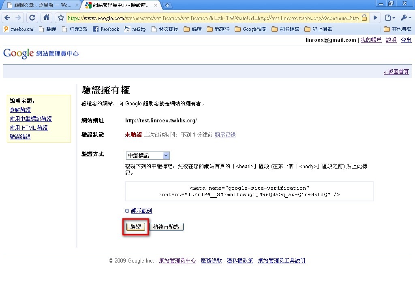Bookmark this page with the star icon

point(61,18)
